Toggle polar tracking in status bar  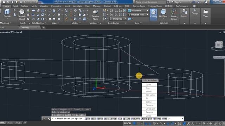[x=154, y=123]
